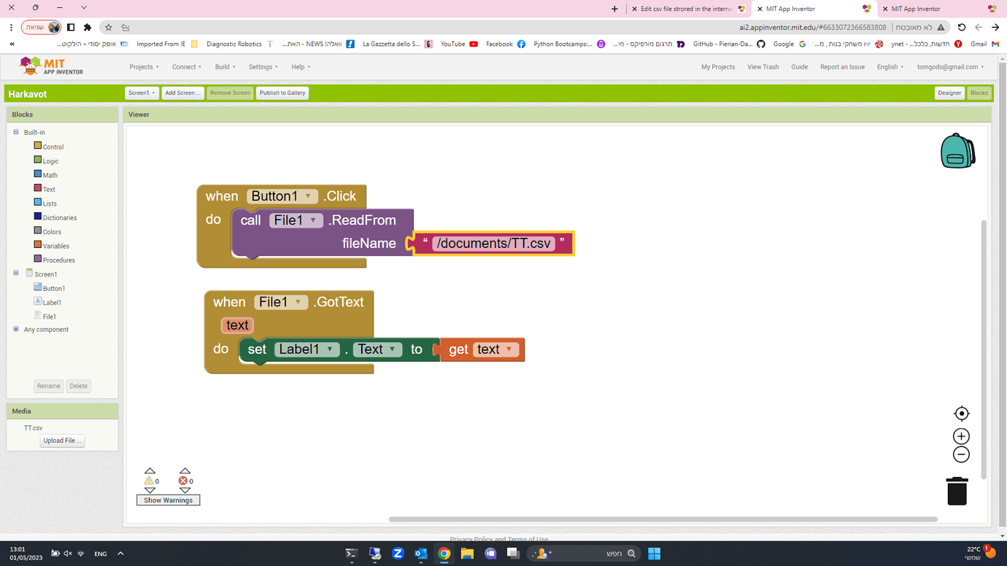
Task: Switch to the Designer view
Action: [949, 93]
